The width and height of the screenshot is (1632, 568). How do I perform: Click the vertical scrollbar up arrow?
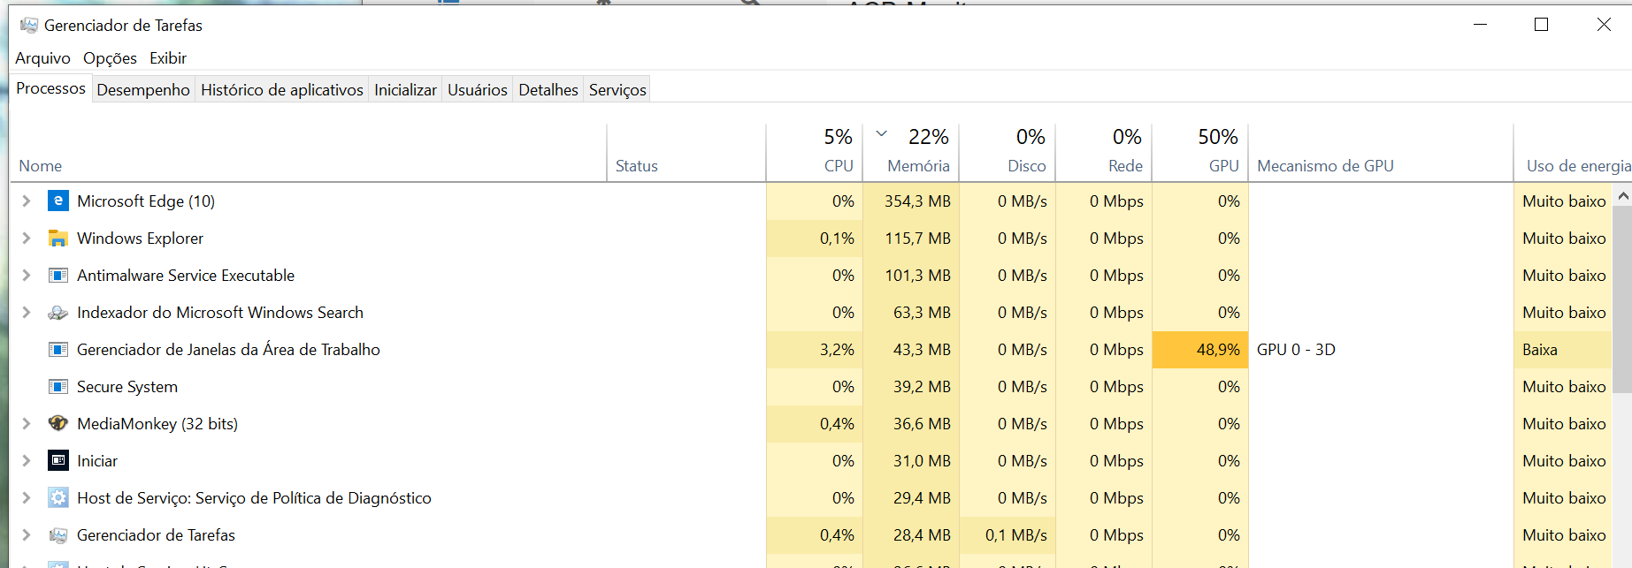click(x=1622, y=196)
